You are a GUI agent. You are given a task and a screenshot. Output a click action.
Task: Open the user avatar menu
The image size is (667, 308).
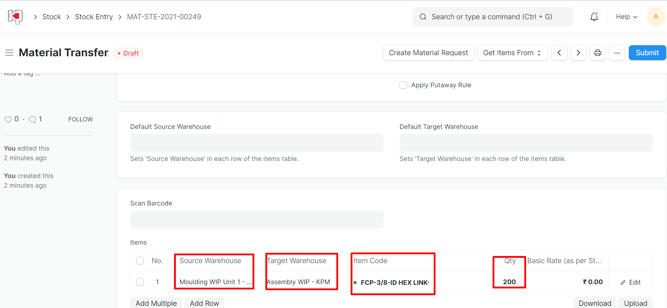(656, 17)
